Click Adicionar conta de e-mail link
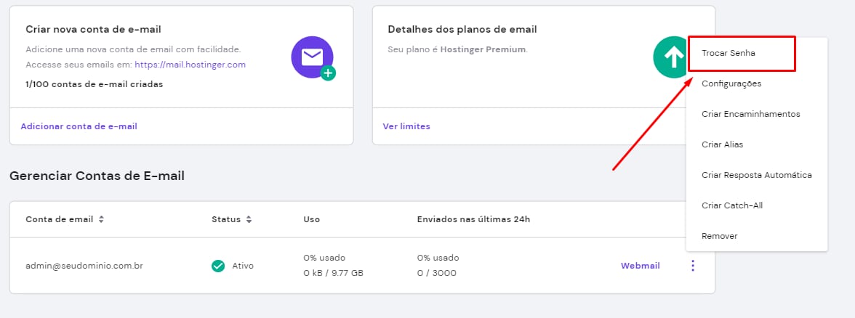This screenshot has height=318, width=855. (x=79, y=126)
